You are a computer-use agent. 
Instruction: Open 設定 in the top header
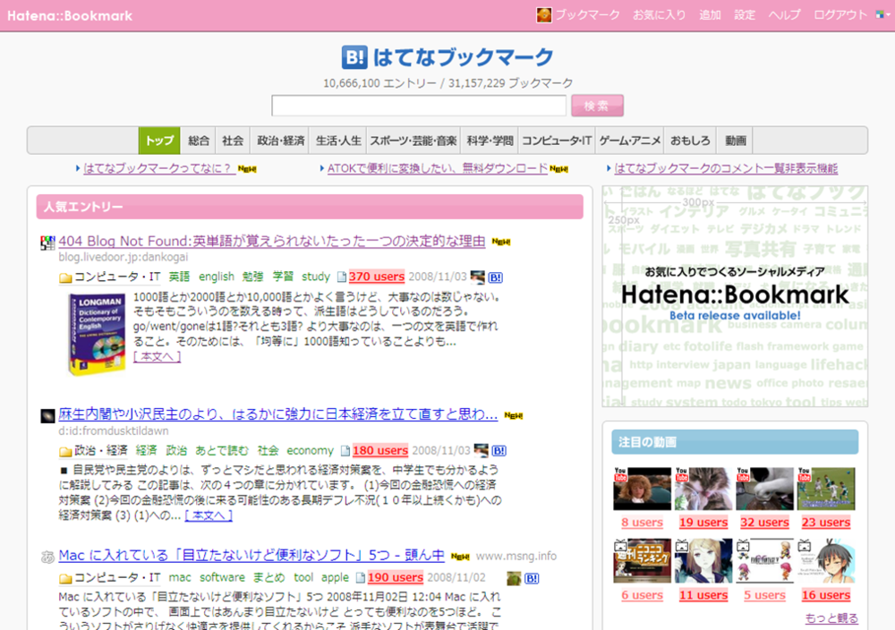click(745, 15)
